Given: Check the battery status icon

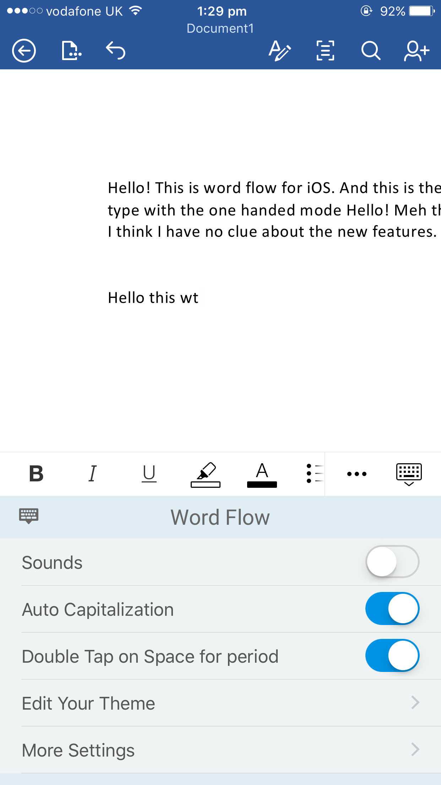Looking at the screenshot, I should tap(422, 11).
